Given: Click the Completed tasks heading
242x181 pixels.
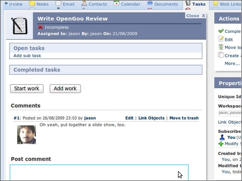Looking at the screenshot, I should click(x=37, y=70).
